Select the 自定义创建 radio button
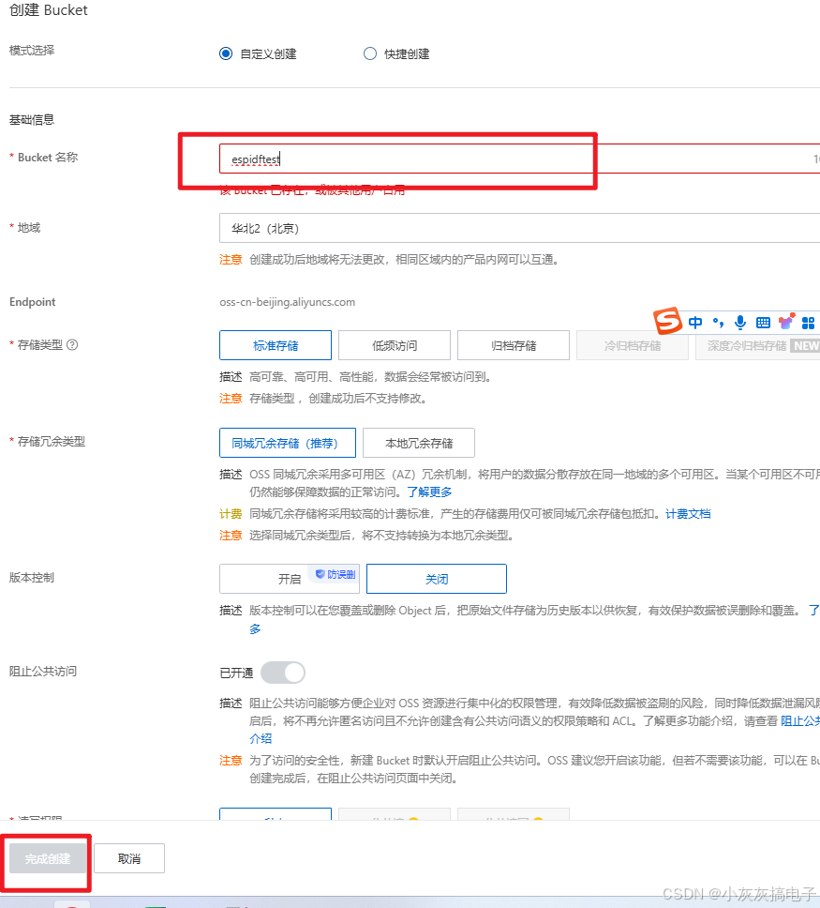The image size is (820, 908). [225, 53]
